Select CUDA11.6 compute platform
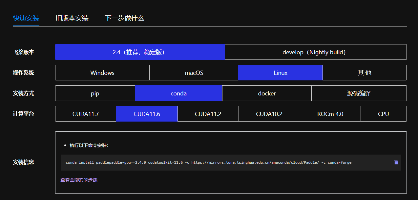This screenshot has width=418, height=200. point(147,114)
